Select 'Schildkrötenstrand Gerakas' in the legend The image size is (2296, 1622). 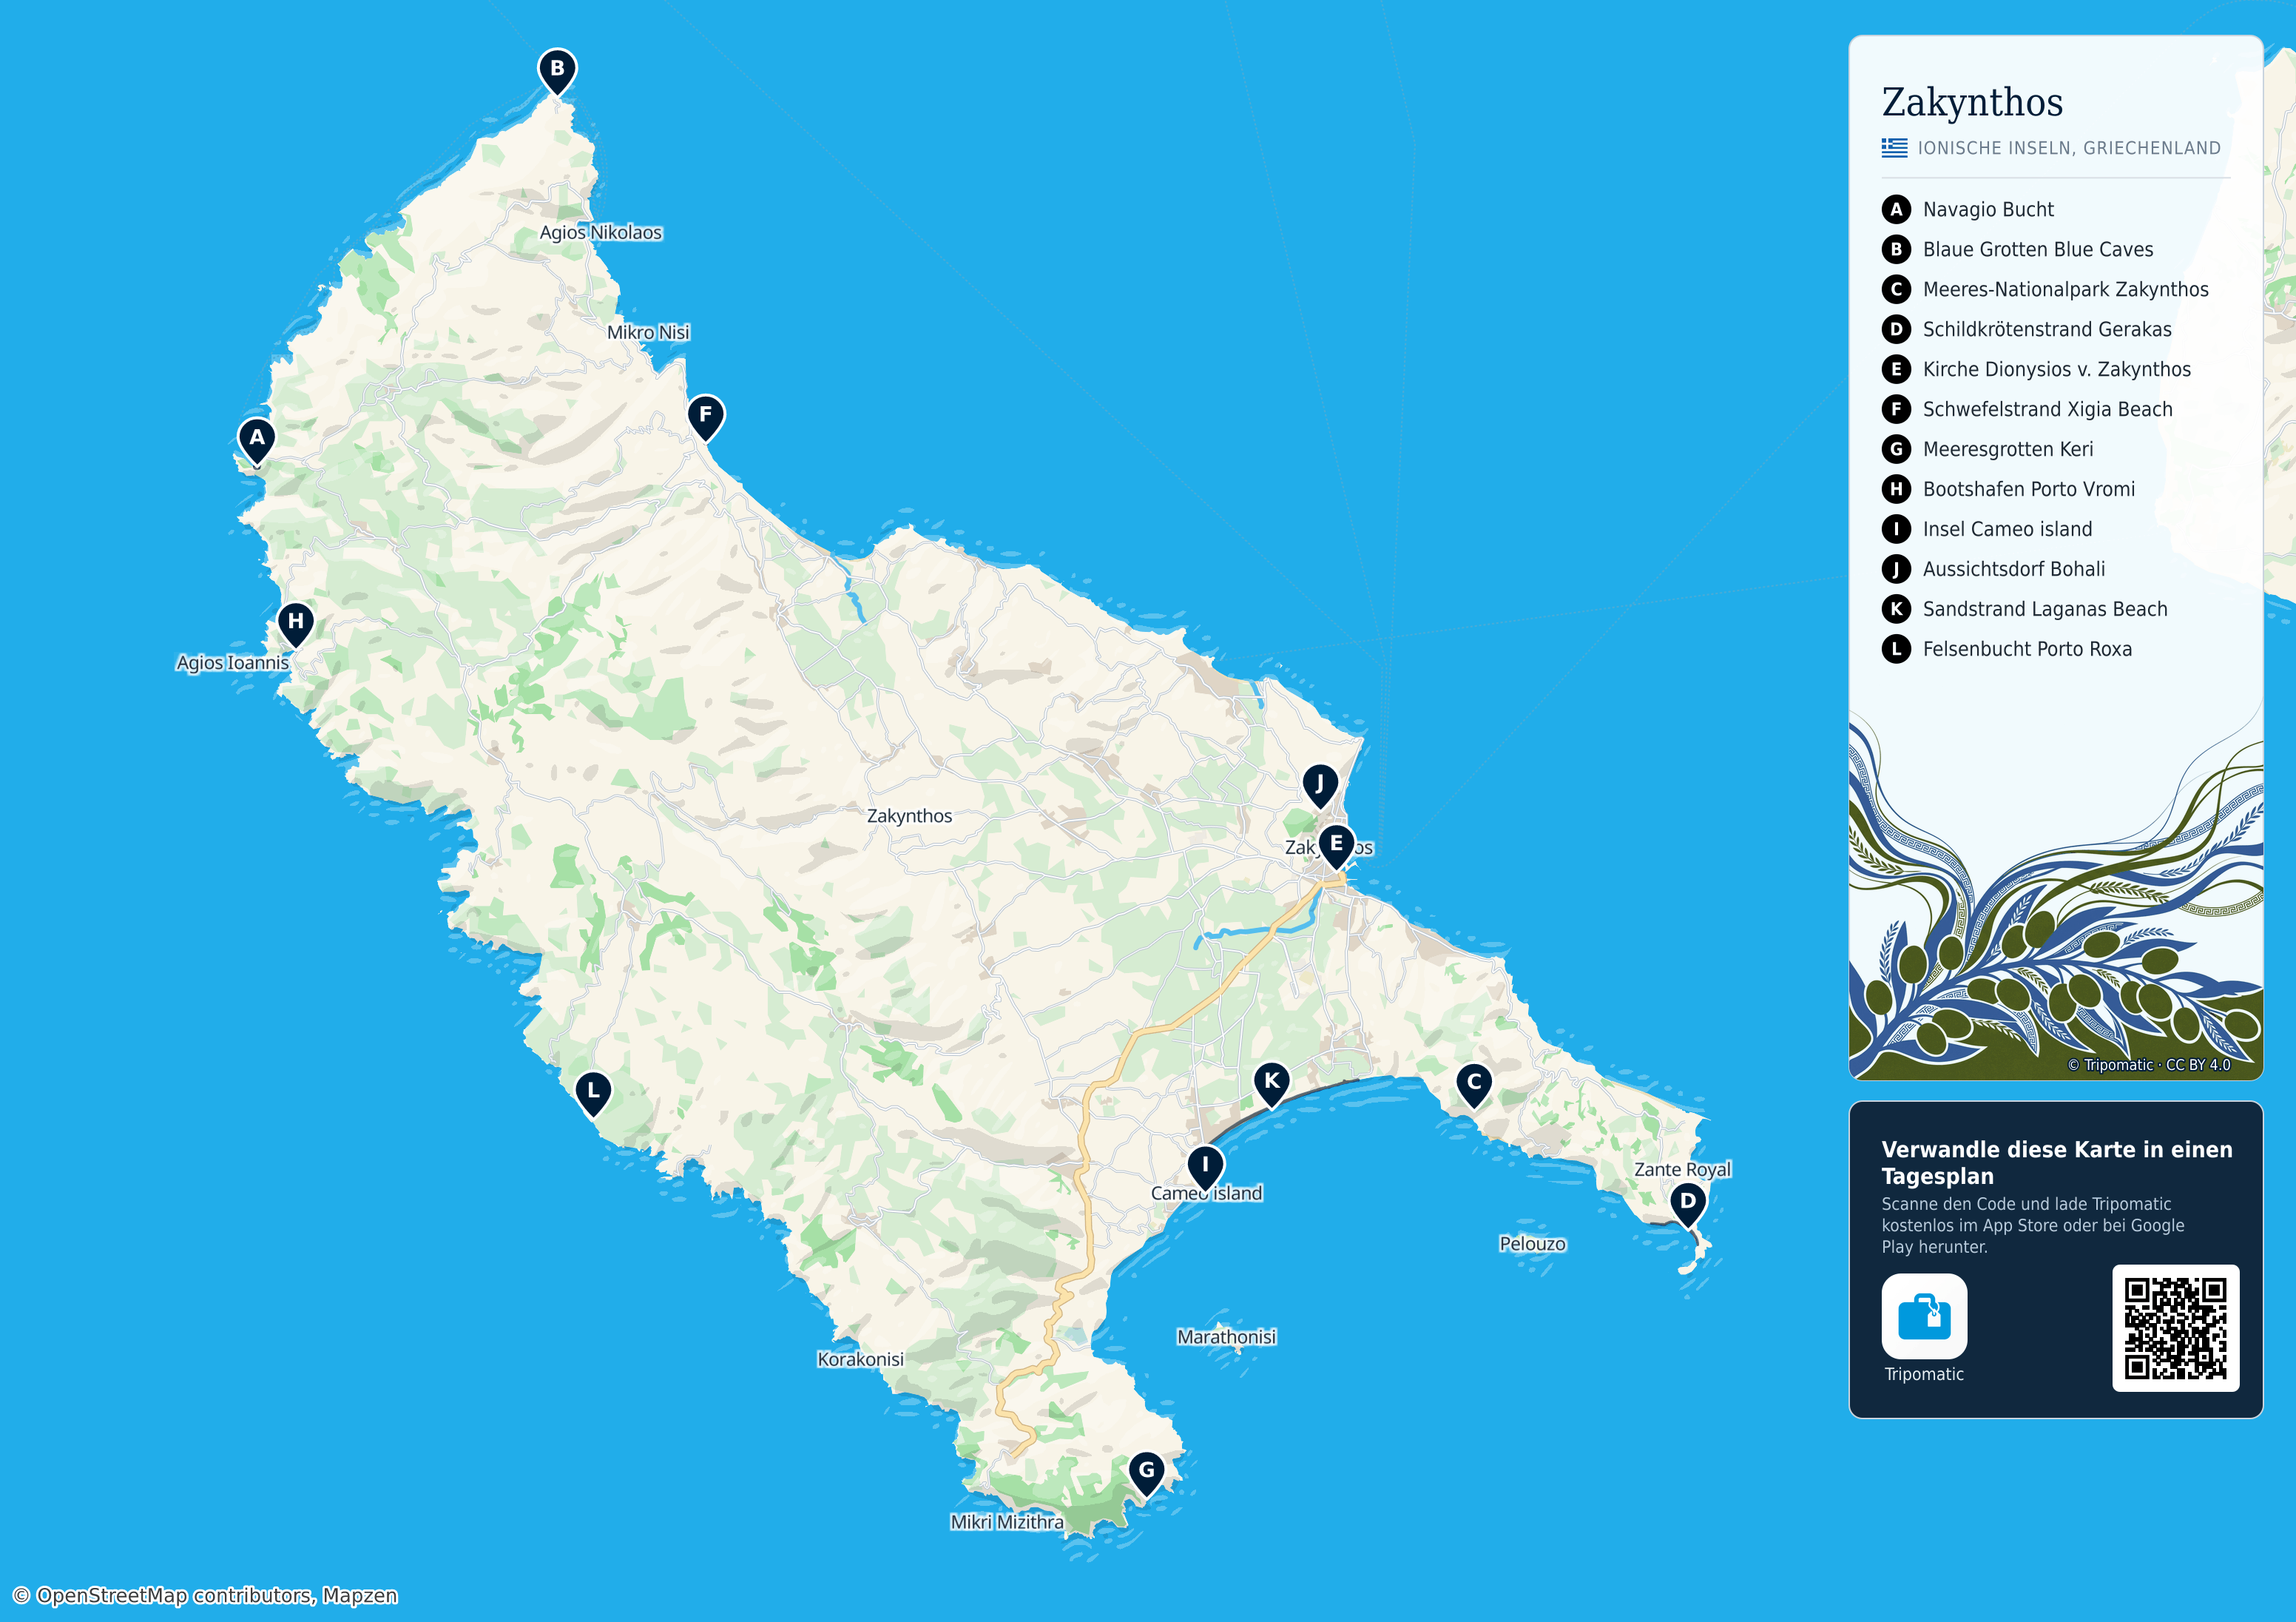pyautogui.click(x=2047, y=329)
